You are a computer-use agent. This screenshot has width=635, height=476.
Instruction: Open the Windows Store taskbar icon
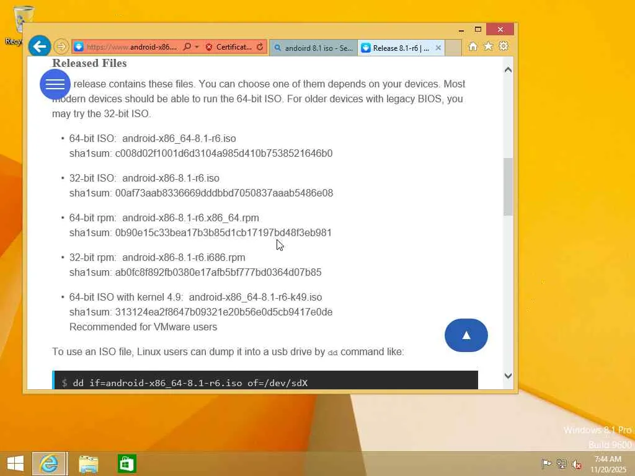(127, 464)
